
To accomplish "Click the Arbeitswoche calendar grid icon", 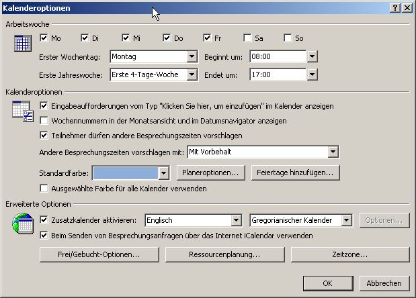I will [x=23, y=44].
